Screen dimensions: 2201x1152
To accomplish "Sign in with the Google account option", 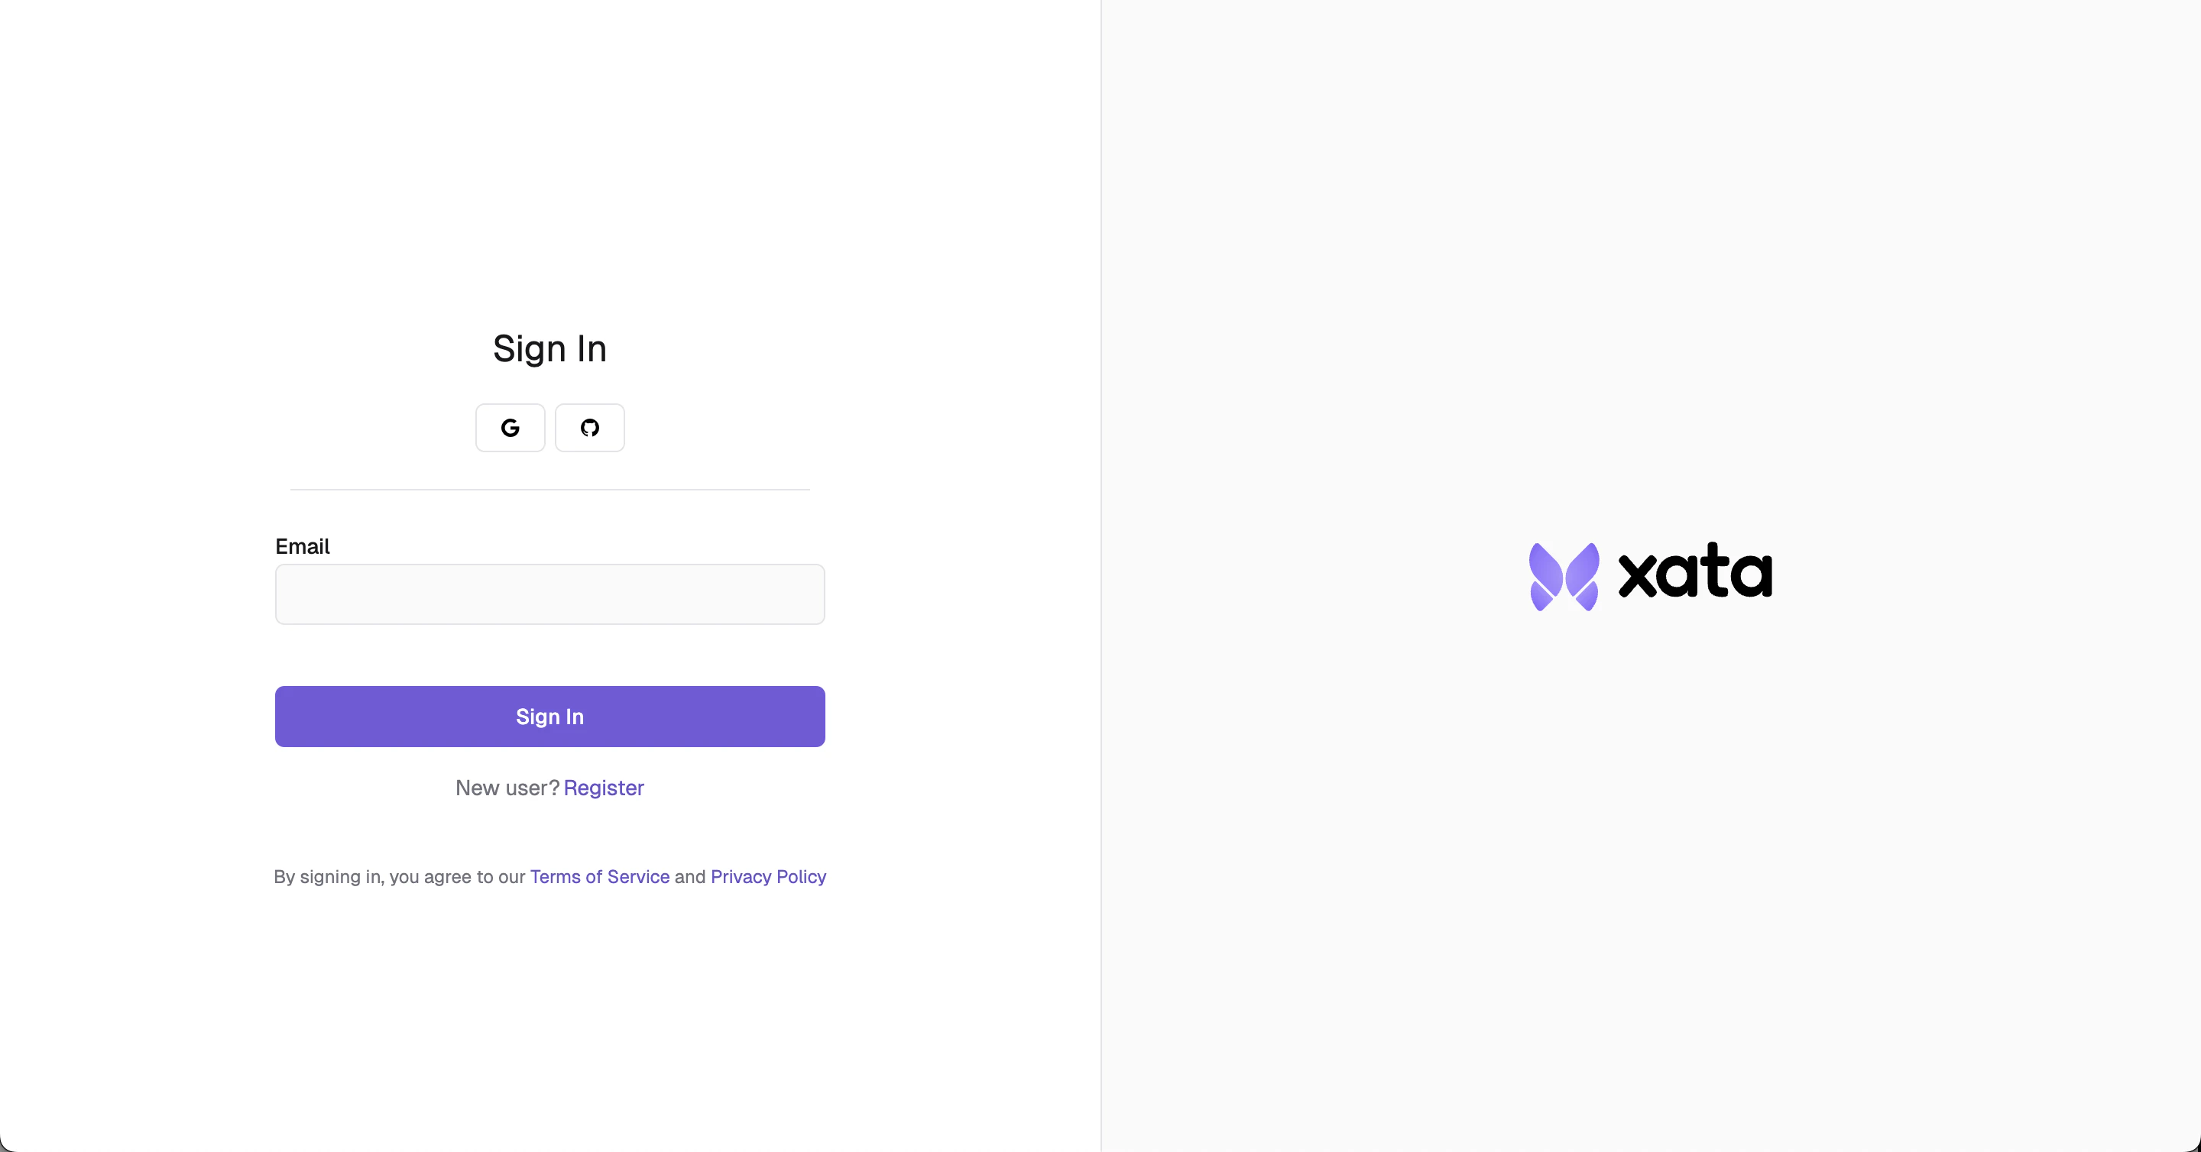I will point(509,427).
